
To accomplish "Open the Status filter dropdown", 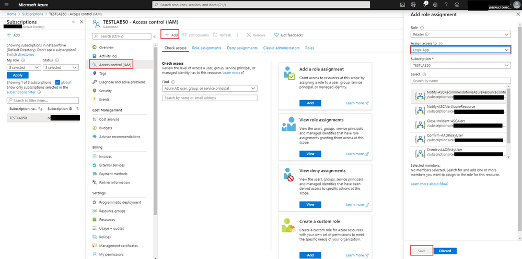I will tap(61, 67).
